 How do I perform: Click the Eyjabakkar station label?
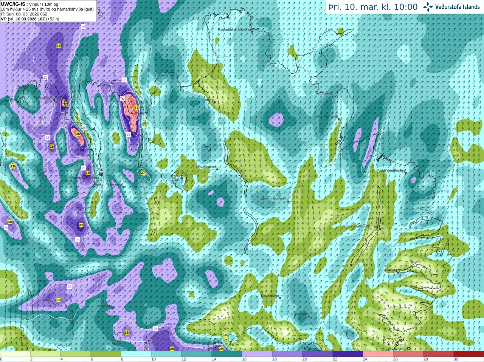coord(300,314)
